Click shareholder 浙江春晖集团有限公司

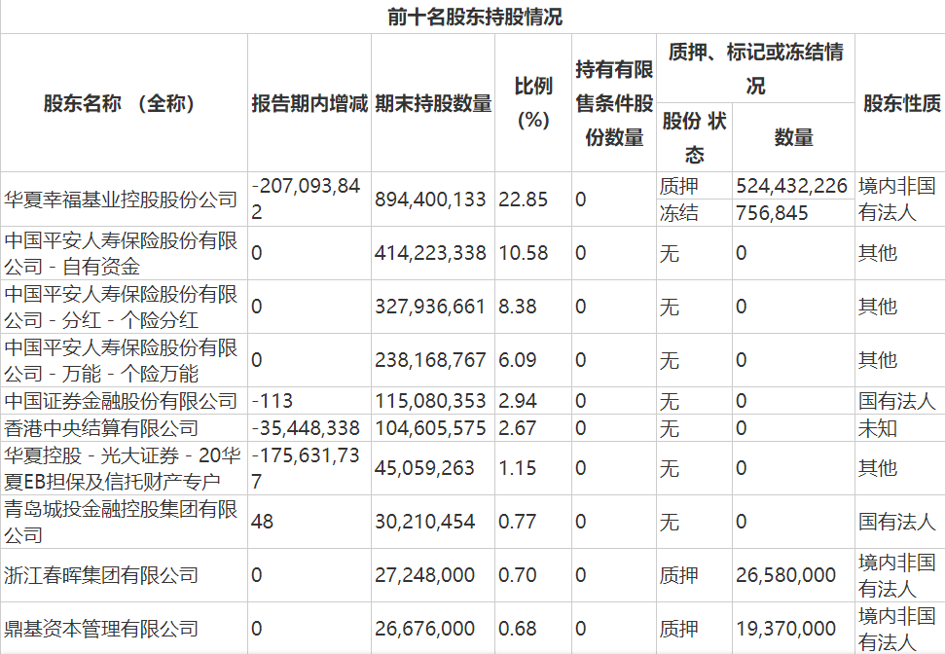(101, 575)
